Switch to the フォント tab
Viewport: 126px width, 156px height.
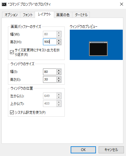click(x=28, y=15)
